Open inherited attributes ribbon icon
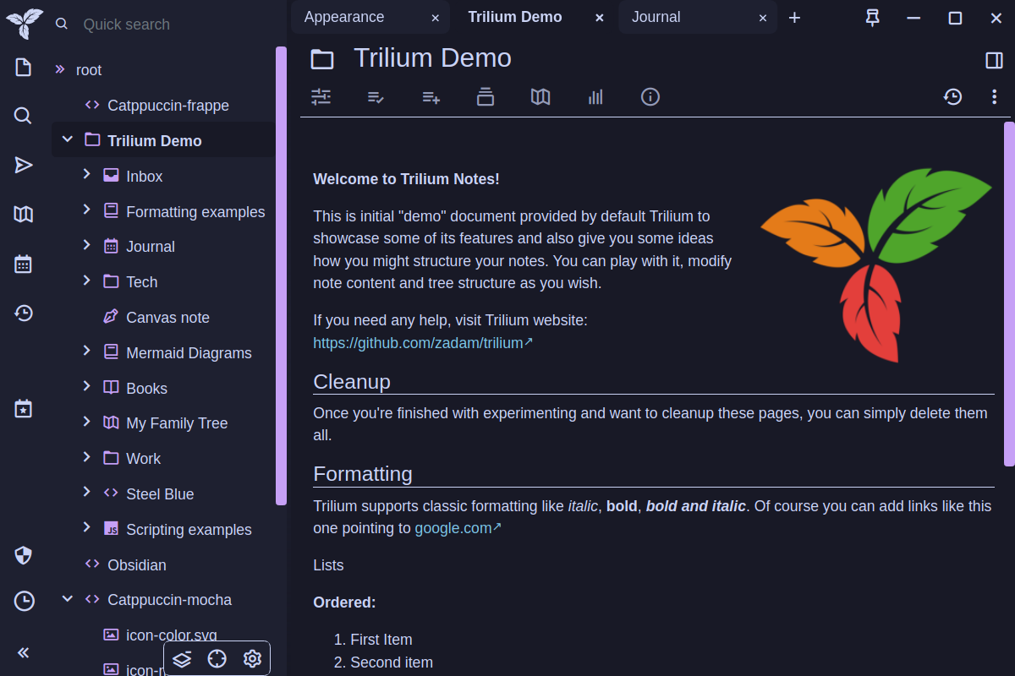This screenshot has width=1015, height=676. tap(431, 96)
